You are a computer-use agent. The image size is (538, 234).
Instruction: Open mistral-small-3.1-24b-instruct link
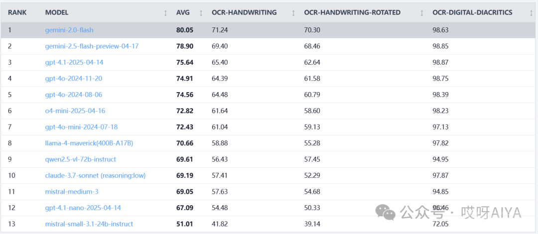(89, 224)
